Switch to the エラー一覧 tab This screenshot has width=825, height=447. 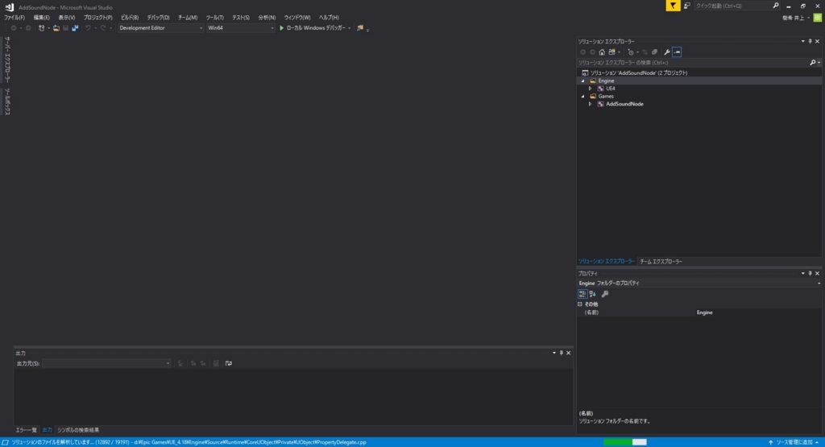pos(27,430)
